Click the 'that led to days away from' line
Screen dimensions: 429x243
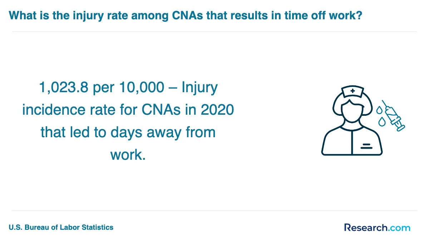click(128, 132)
